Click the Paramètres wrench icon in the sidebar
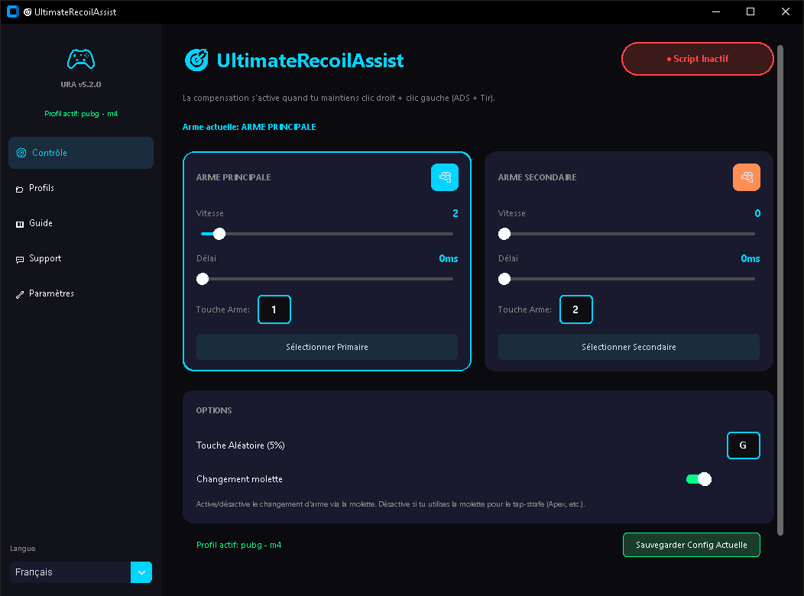804x596 pixels. pyautogui.click(x=19, y=294)
